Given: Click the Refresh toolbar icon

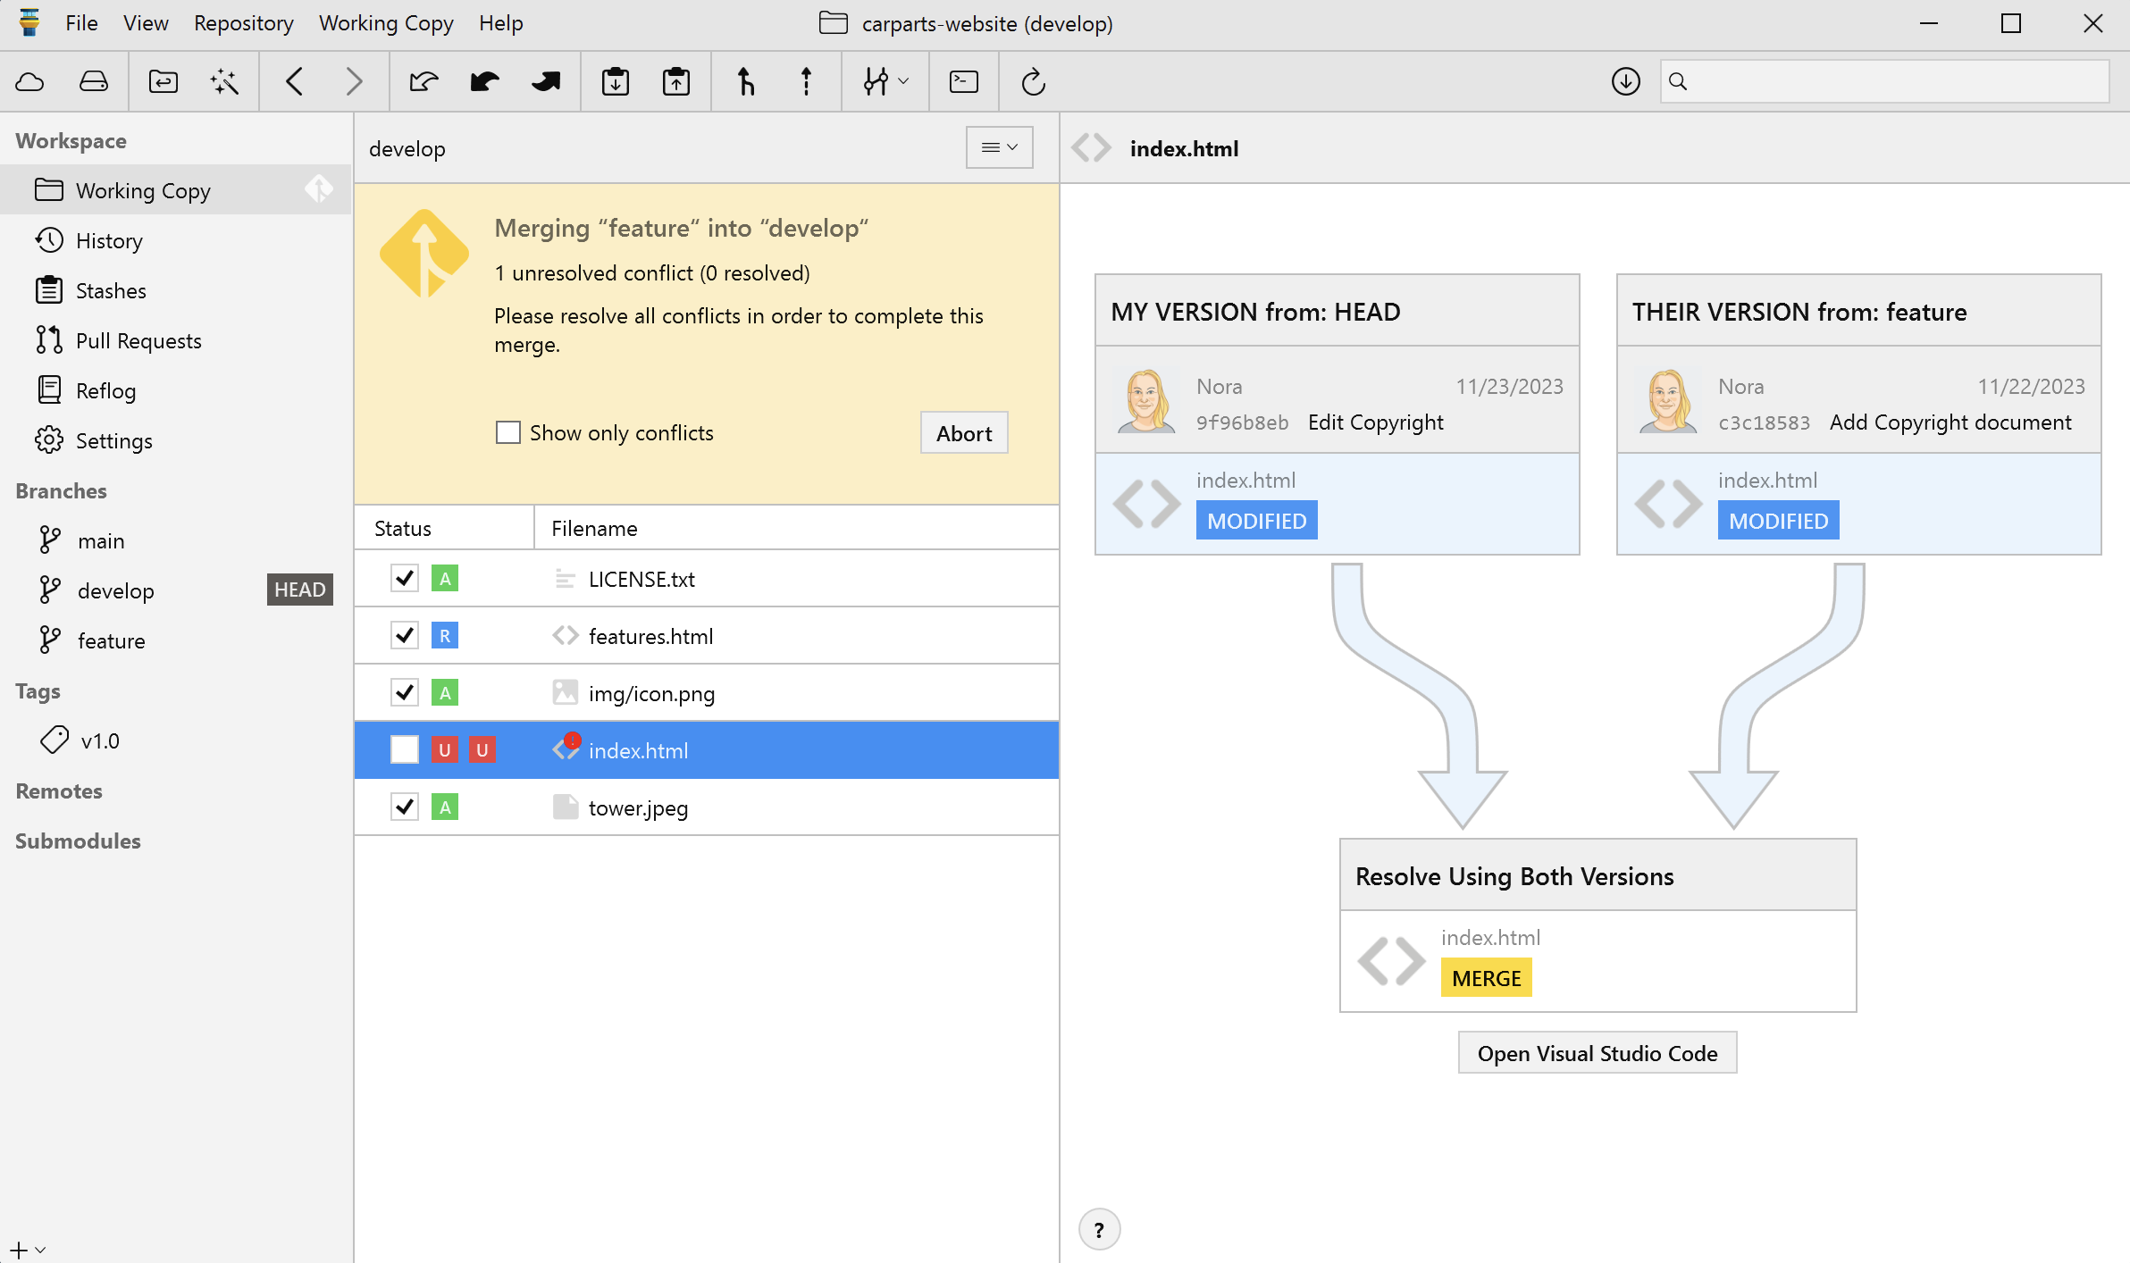Looking at the screenshot, I should (x=1033, y=82).
